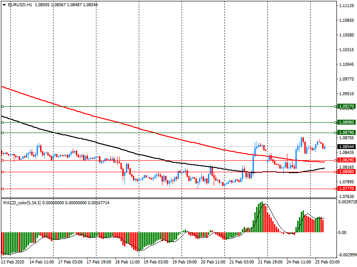Select the 1.07770 red level price label

coord(346,188)
